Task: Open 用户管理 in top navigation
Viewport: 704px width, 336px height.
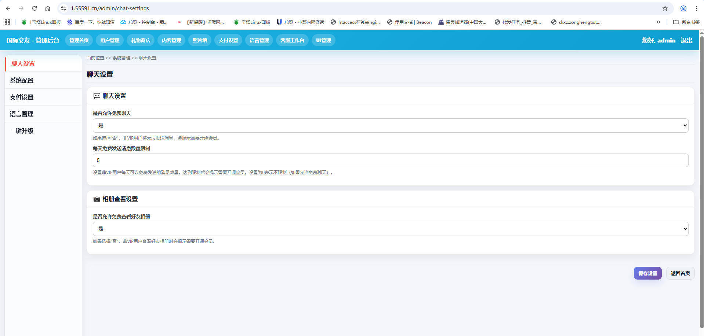Action: point(110,40)
